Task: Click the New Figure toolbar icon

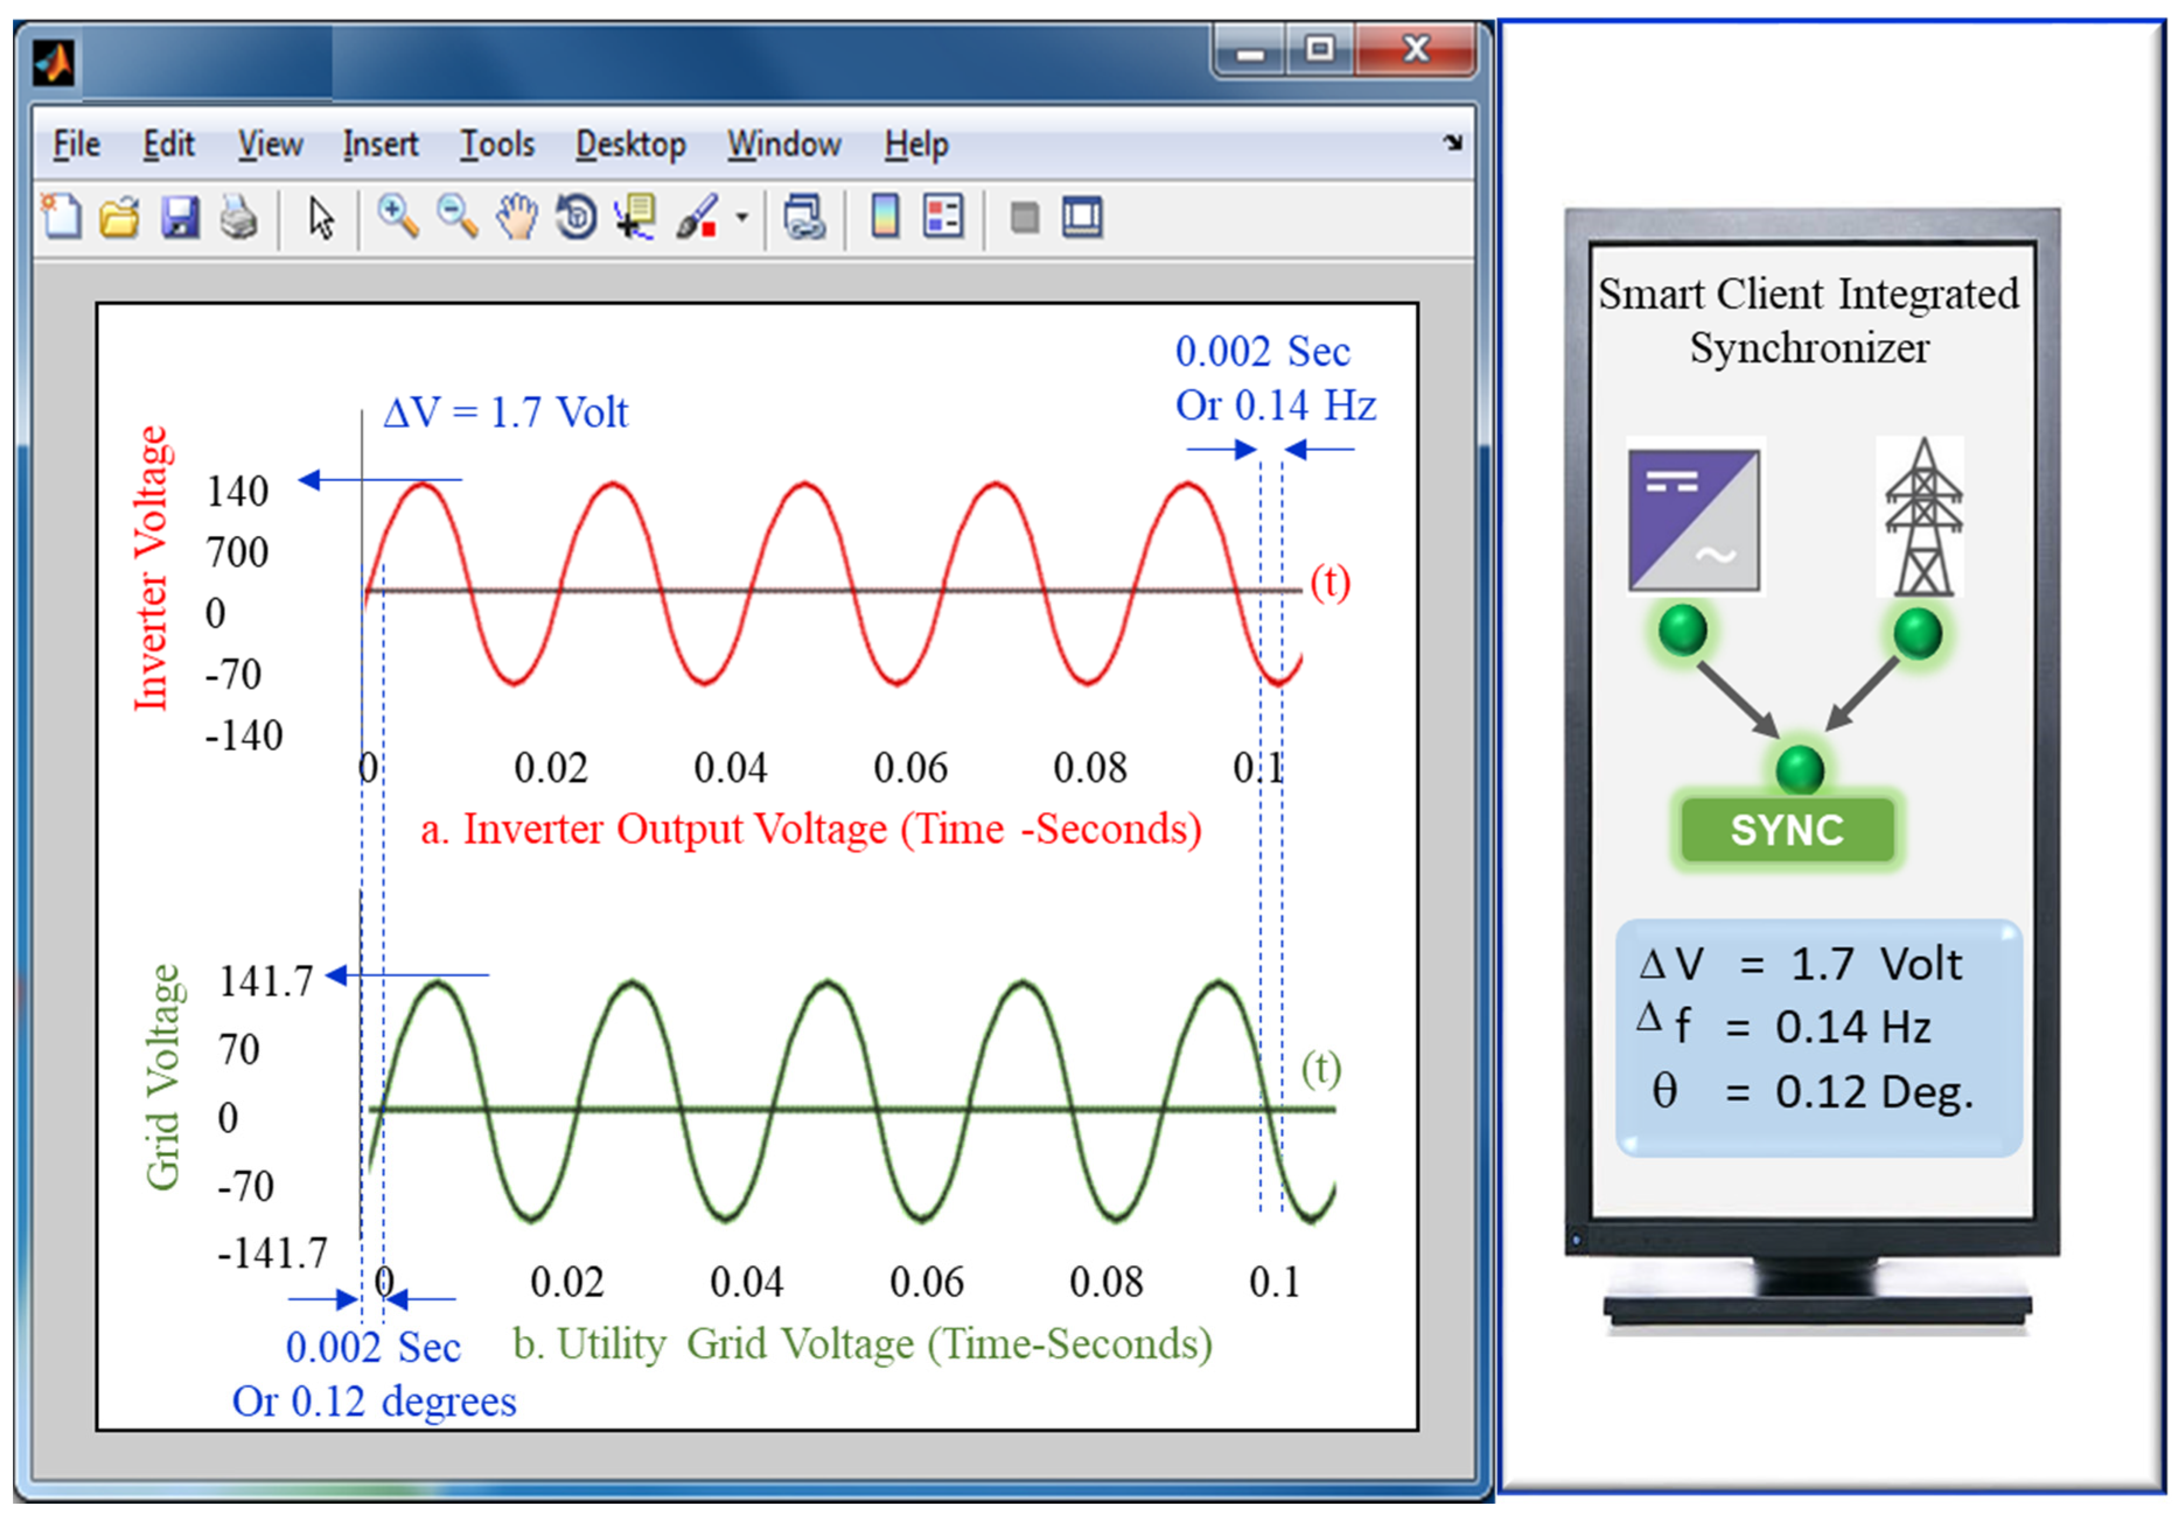Action: click(x=62, y=217)
